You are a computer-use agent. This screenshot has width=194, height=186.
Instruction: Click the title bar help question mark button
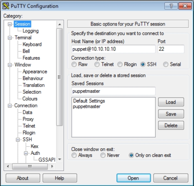(x=171, y=6)
